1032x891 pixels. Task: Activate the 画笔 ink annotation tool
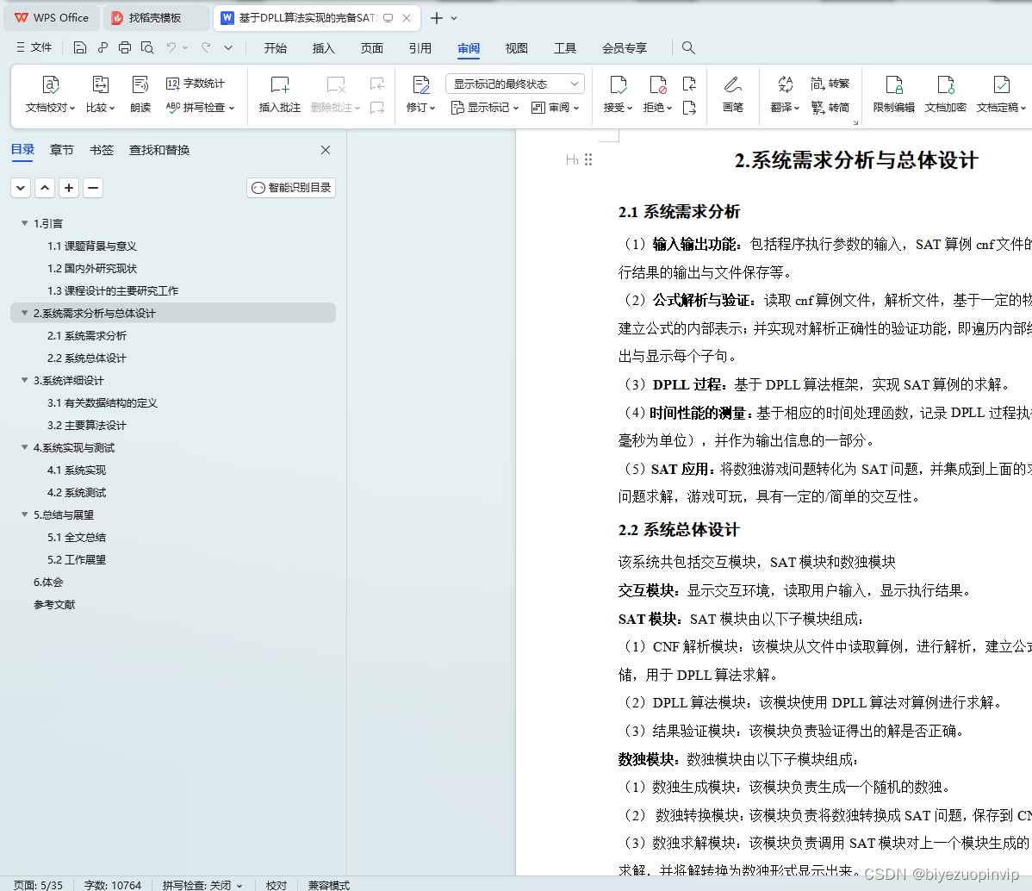pyautogui.click(x=732, y=95)
